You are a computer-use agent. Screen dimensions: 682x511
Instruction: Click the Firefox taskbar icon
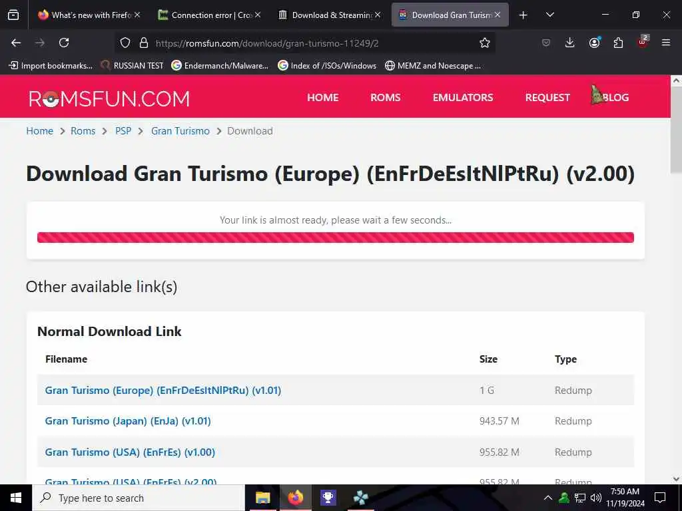tap(295, 498)
